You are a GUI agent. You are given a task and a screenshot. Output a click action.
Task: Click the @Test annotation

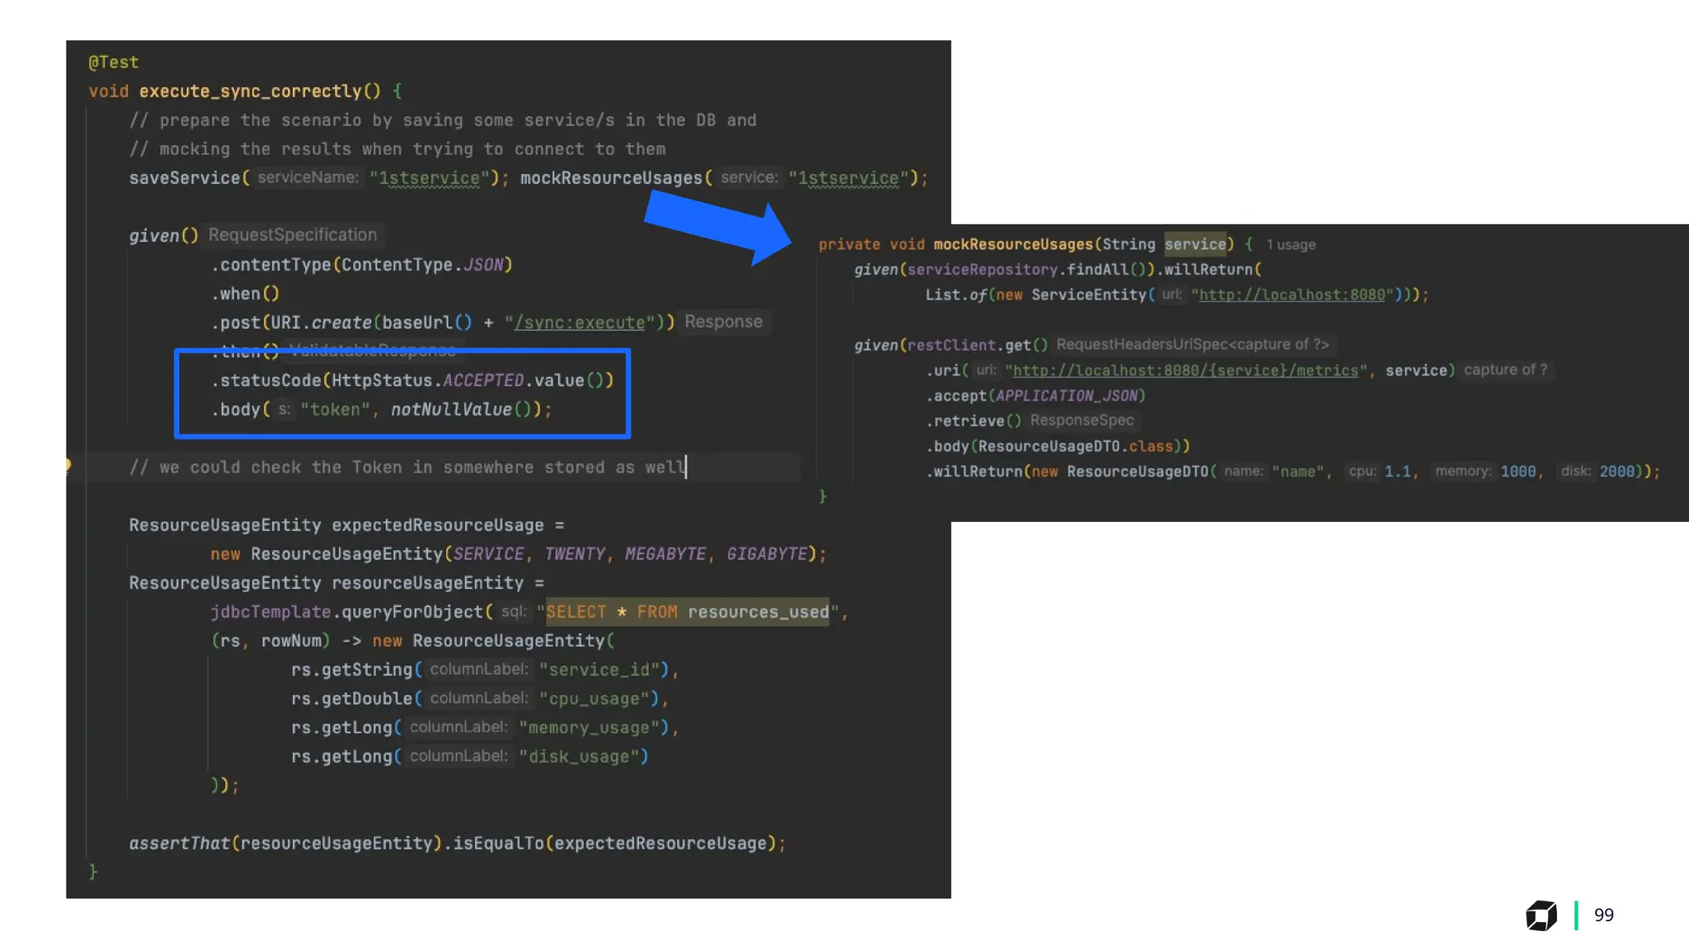click(114, 63)
